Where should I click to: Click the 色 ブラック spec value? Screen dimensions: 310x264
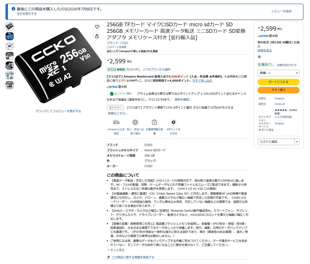(x=150, y=161)
